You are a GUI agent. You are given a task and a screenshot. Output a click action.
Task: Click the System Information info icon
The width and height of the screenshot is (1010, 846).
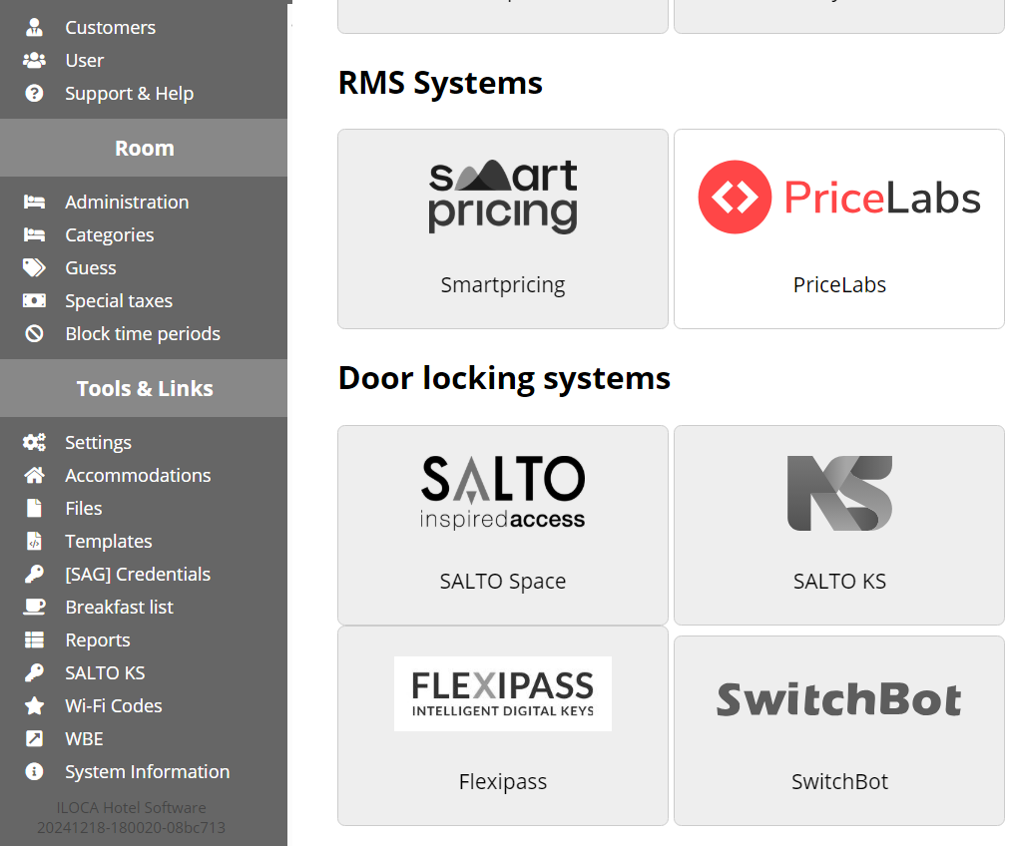point(34,771)
